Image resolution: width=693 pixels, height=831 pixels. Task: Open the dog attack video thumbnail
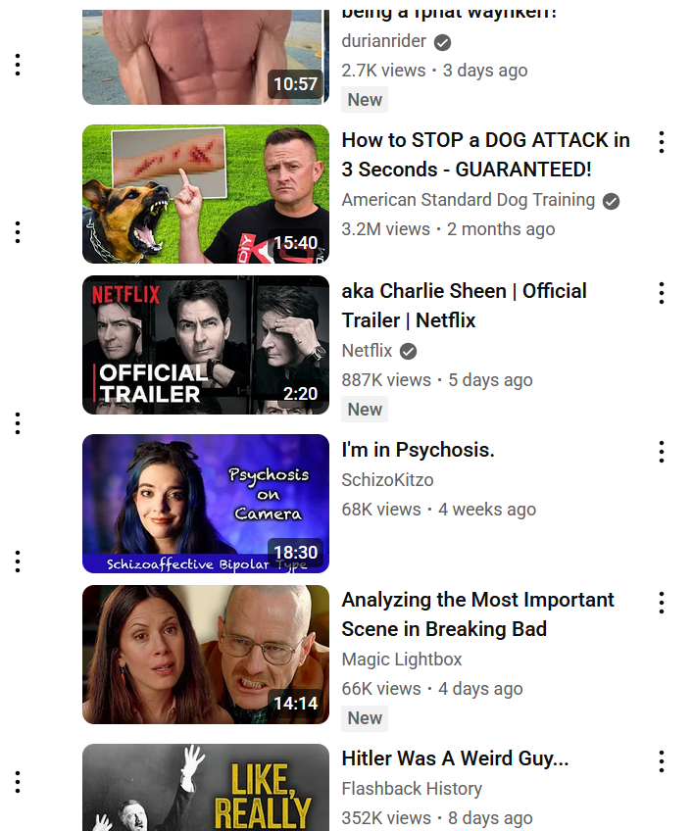coord(206,194)
